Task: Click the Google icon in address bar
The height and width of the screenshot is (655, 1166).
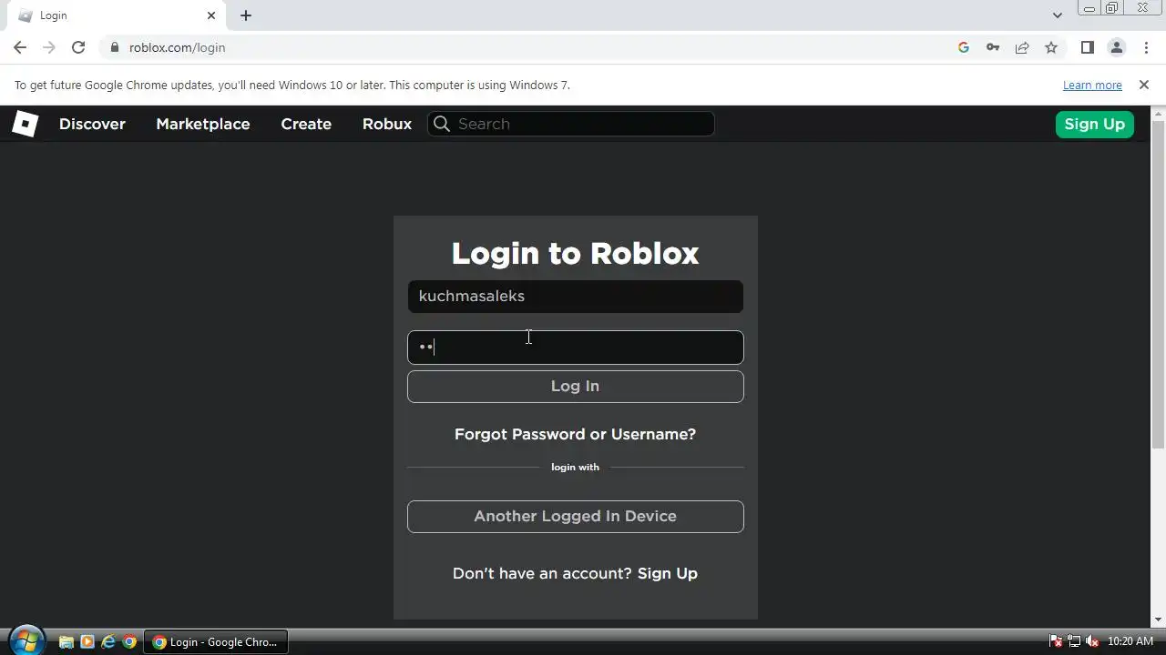Action: (x=964, y=47)
